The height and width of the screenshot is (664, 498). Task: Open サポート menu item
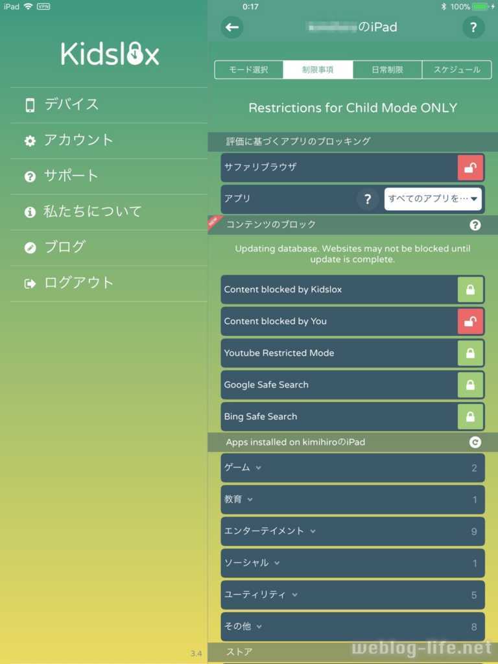point(109,176)
